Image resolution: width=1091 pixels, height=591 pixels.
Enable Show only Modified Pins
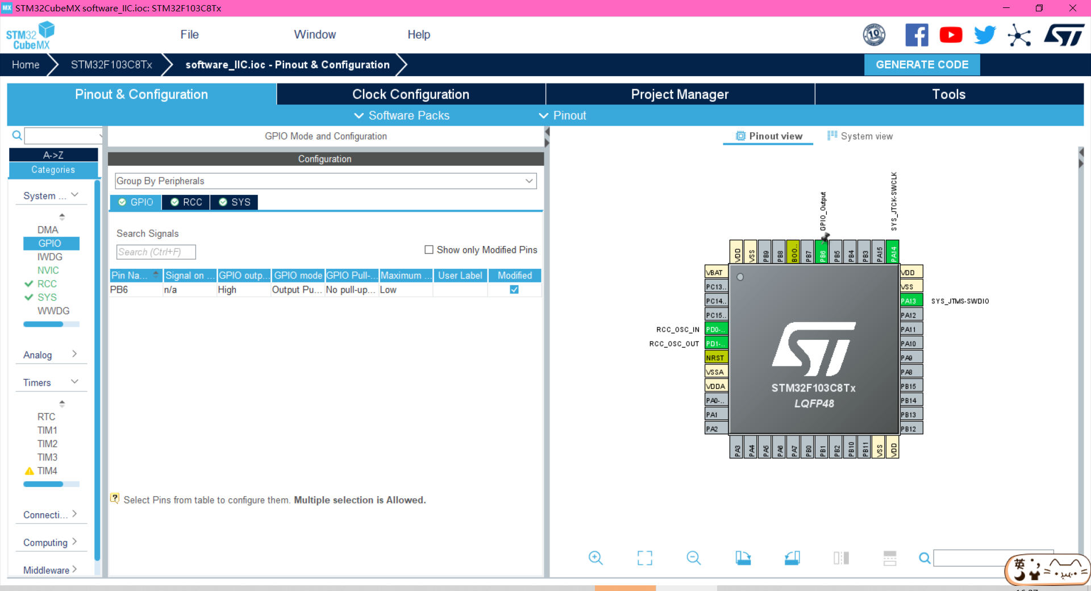point(429,250)
